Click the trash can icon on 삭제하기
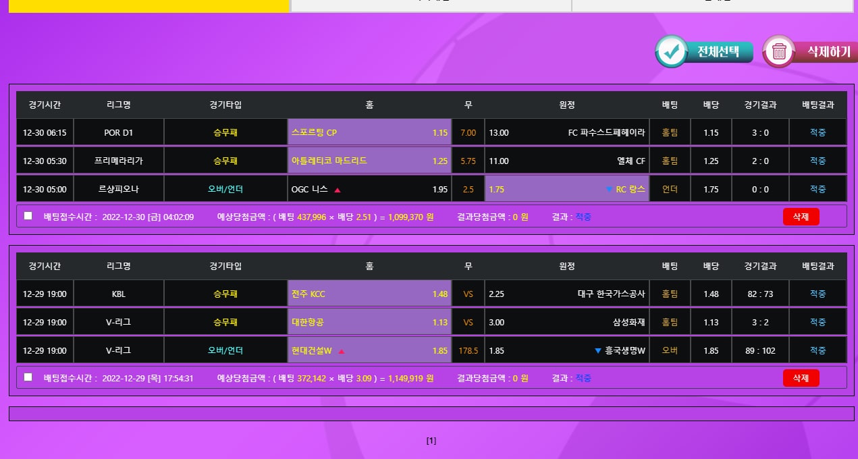The height and width of the screenshot is (459, 858). tap(779, 52)
